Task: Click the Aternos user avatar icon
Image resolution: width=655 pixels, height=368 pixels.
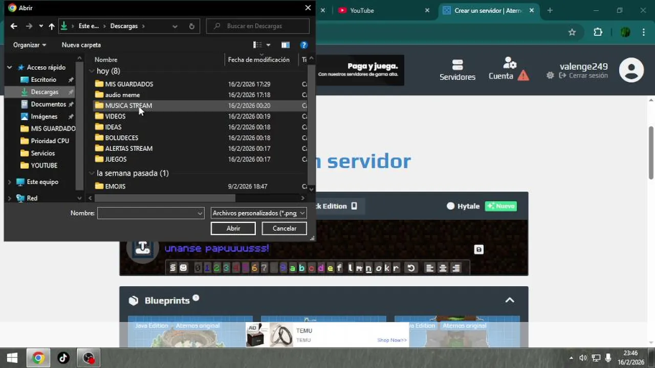Action: pyautogui.click(x=631, y=70)
